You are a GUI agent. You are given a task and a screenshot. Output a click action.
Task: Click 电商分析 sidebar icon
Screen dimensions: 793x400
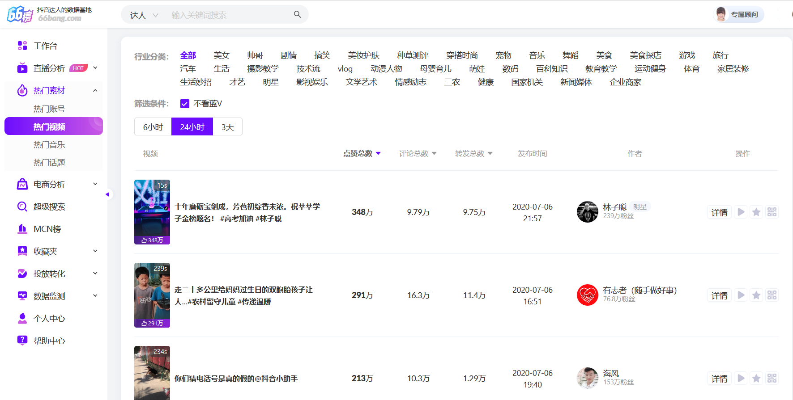point(22,184)
